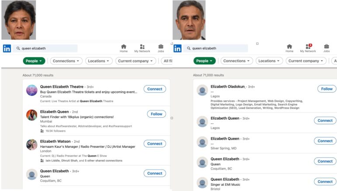Click 'Buy Queen Elizabeth Theatre tickets' description
Image resolution: width=337 pixels, height=191 pixels.
tap(89, 92)
